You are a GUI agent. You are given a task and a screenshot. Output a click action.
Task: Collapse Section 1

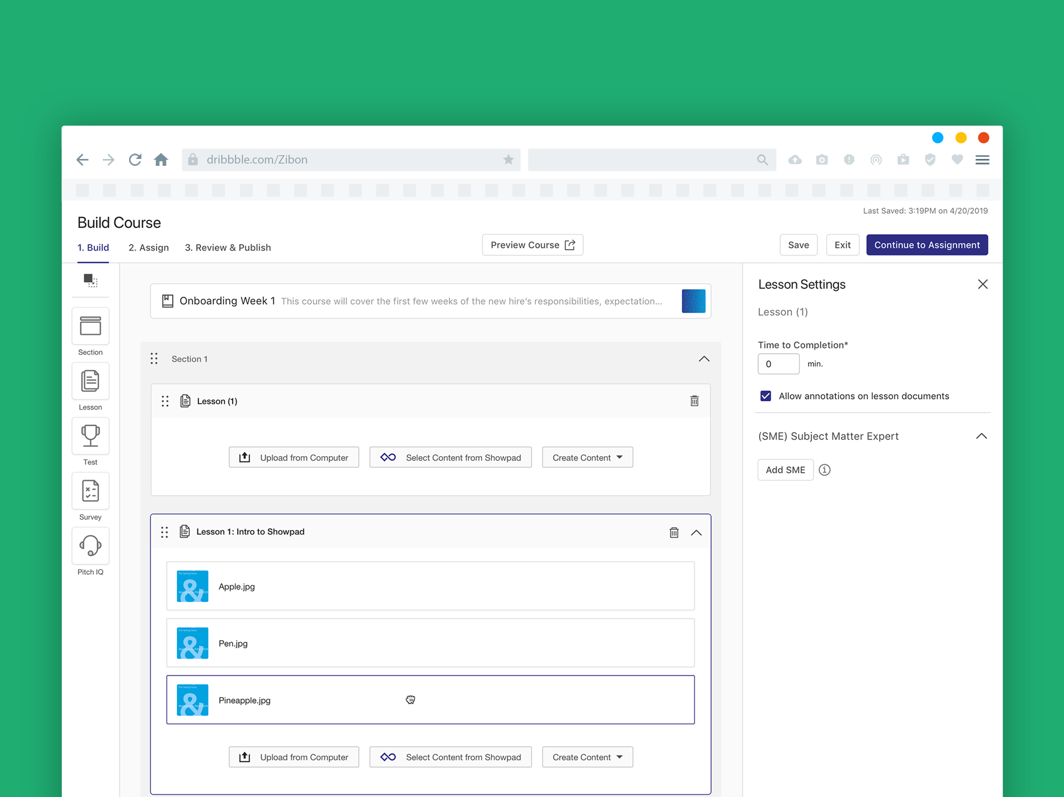click(703, 359)
